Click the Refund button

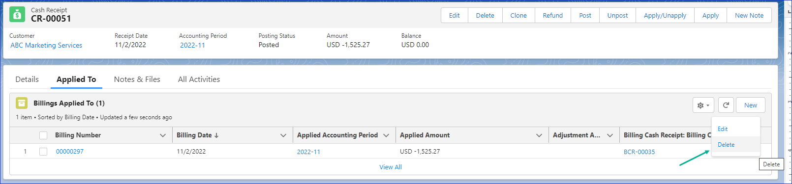tap(553, 15)
